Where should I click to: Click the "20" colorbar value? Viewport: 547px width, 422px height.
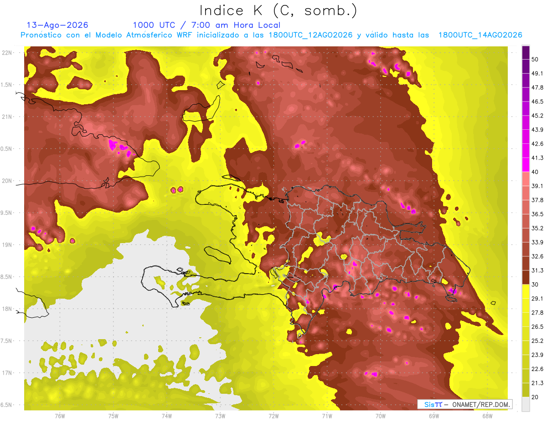pos(535,397)
